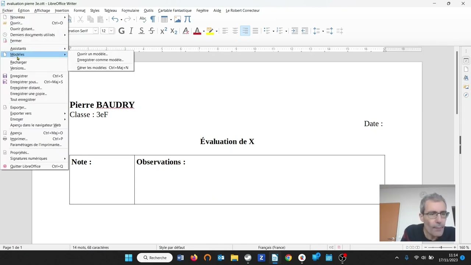
Task: Click the 'Français (France)' language field
Action: (272, 248)
